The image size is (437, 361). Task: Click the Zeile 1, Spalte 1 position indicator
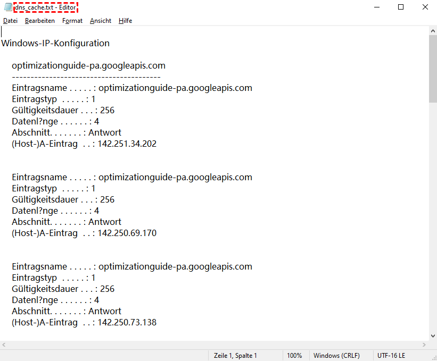click(x=235, y=356)
